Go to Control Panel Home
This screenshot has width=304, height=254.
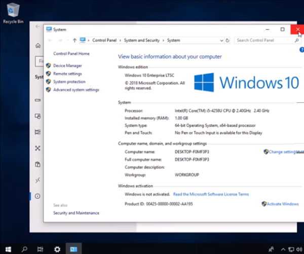pyautogui.click(x=71, y=54)
